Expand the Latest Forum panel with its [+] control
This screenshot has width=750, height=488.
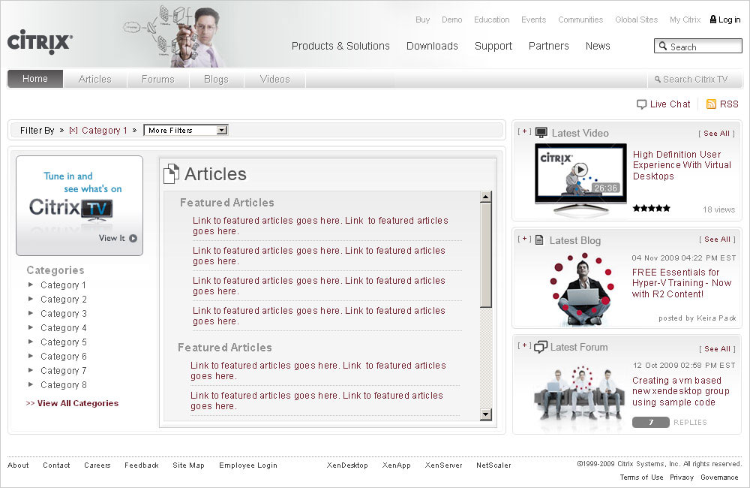pos(525,345)
